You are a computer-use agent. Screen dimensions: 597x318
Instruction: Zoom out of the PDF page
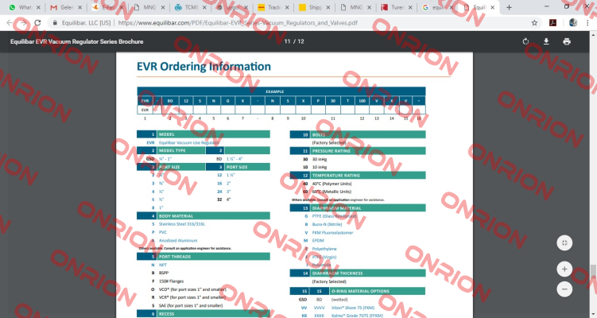tap(564, 289)
